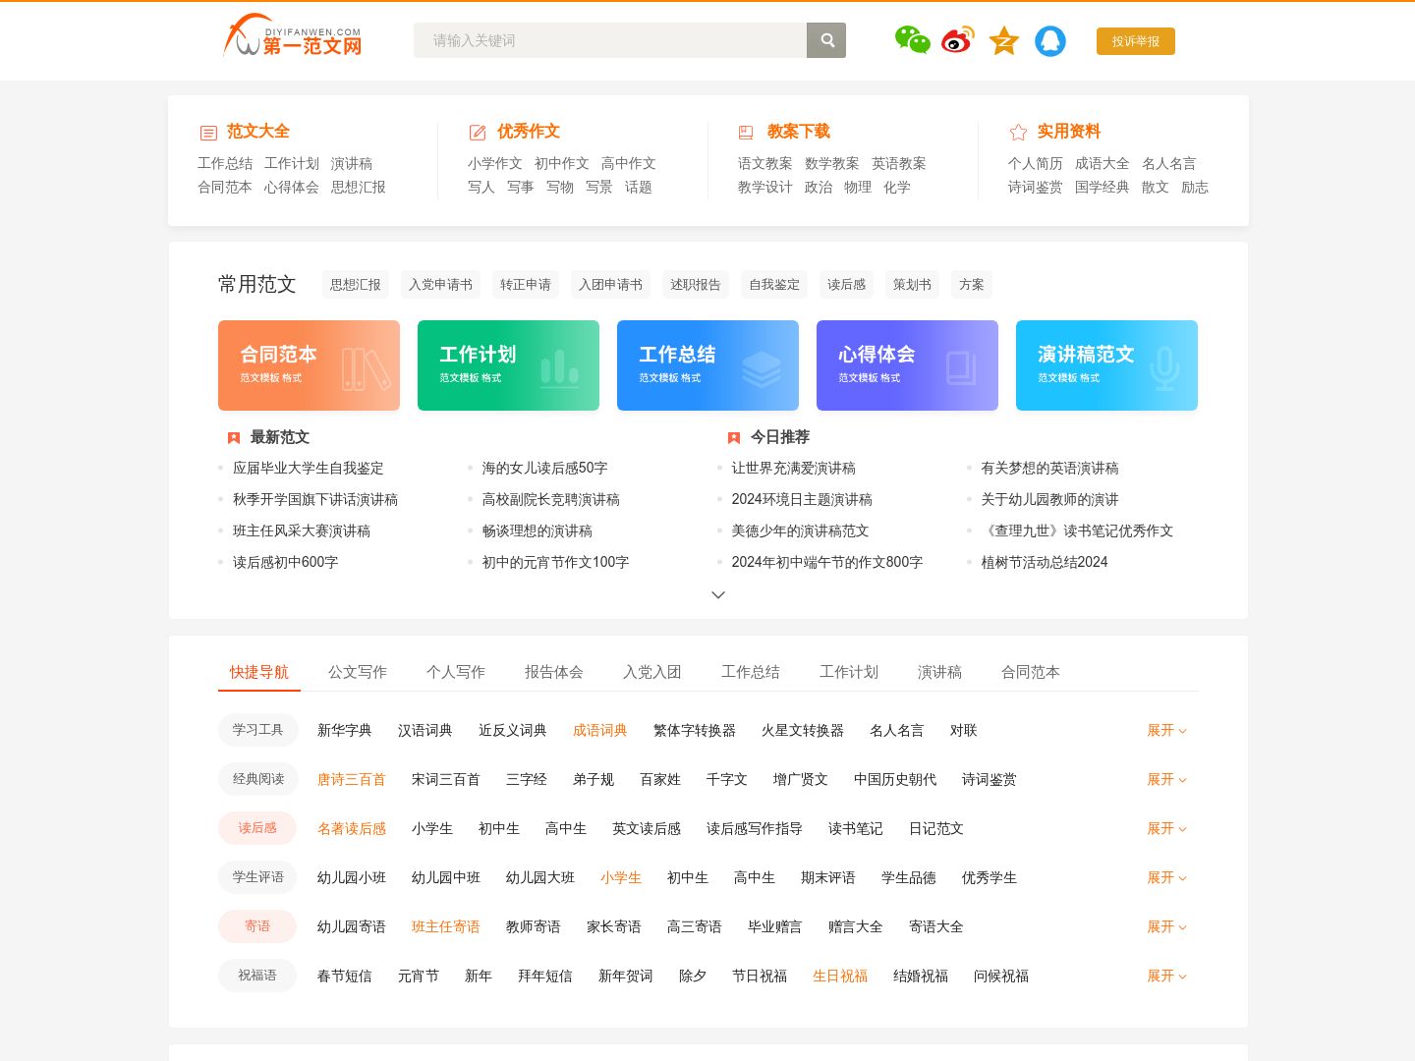The image size is (1415, 1061).
Task: Expand the 经典阅读 row via 展开
Action: pyautogui.click(x=1166, y=779)
